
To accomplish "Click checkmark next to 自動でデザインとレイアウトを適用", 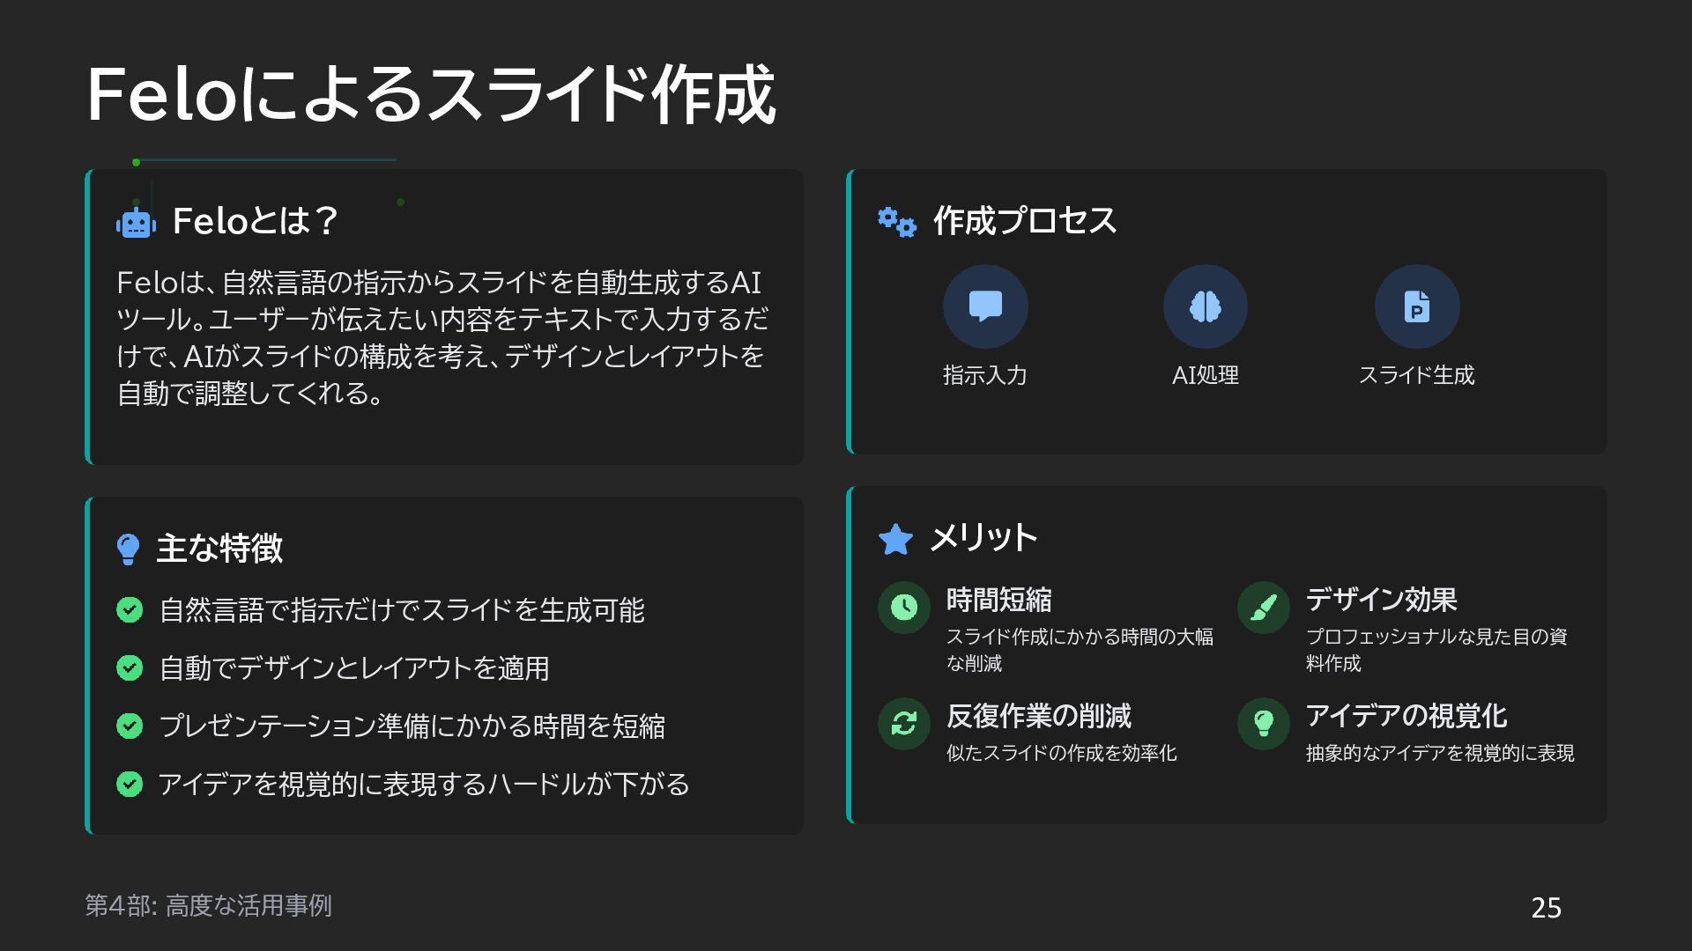I will [x=130, y=667].
